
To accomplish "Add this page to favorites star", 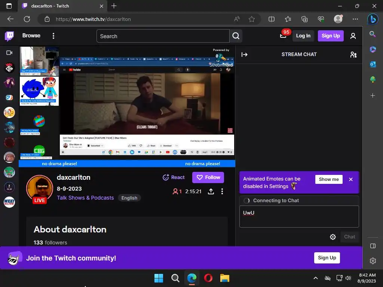I will [x=252, y=19].
